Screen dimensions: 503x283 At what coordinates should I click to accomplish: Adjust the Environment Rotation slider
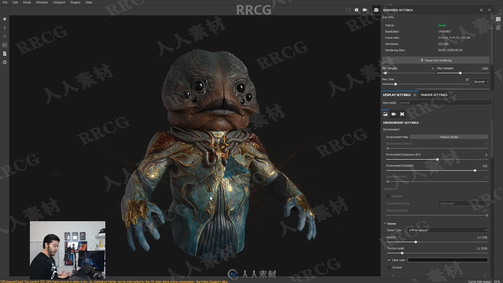coord(475,170)
